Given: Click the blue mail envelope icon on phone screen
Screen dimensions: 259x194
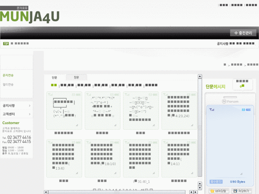Looking at the screenshot, I should click(243, 110).
